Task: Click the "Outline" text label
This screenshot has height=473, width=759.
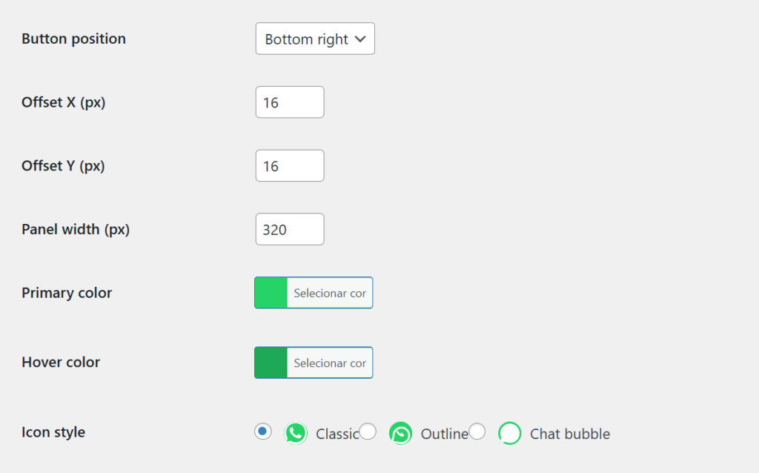Action: pyautogui.click(x=443, y=434)
